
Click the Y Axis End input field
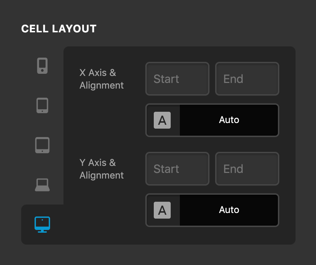pyautogui.click(x=247, y=169)
